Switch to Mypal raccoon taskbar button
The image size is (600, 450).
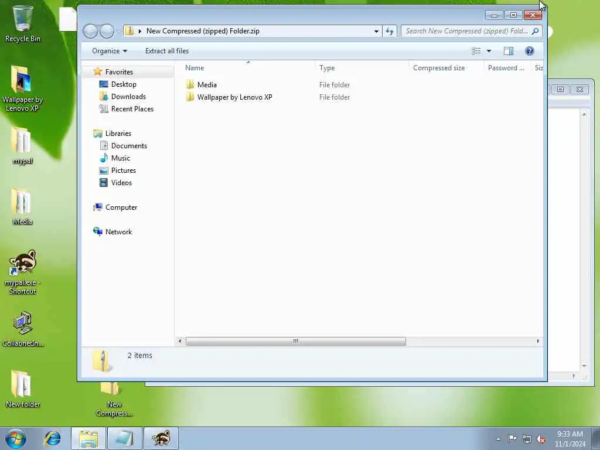pos(161,438)
